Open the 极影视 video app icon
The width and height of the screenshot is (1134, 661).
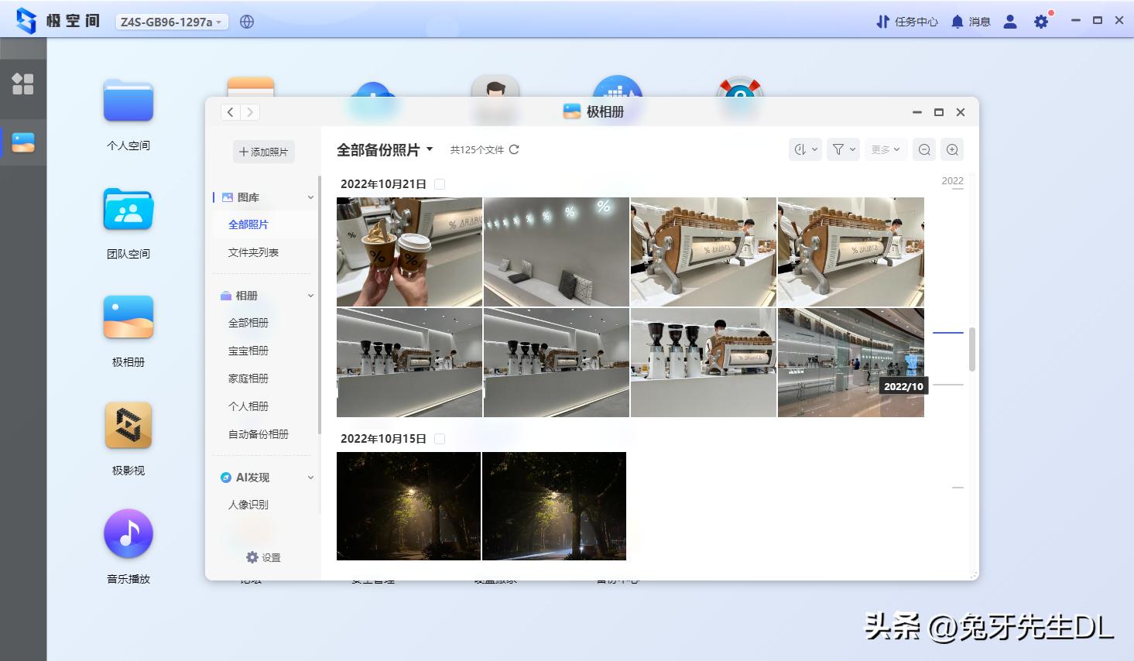click(128, 426)
